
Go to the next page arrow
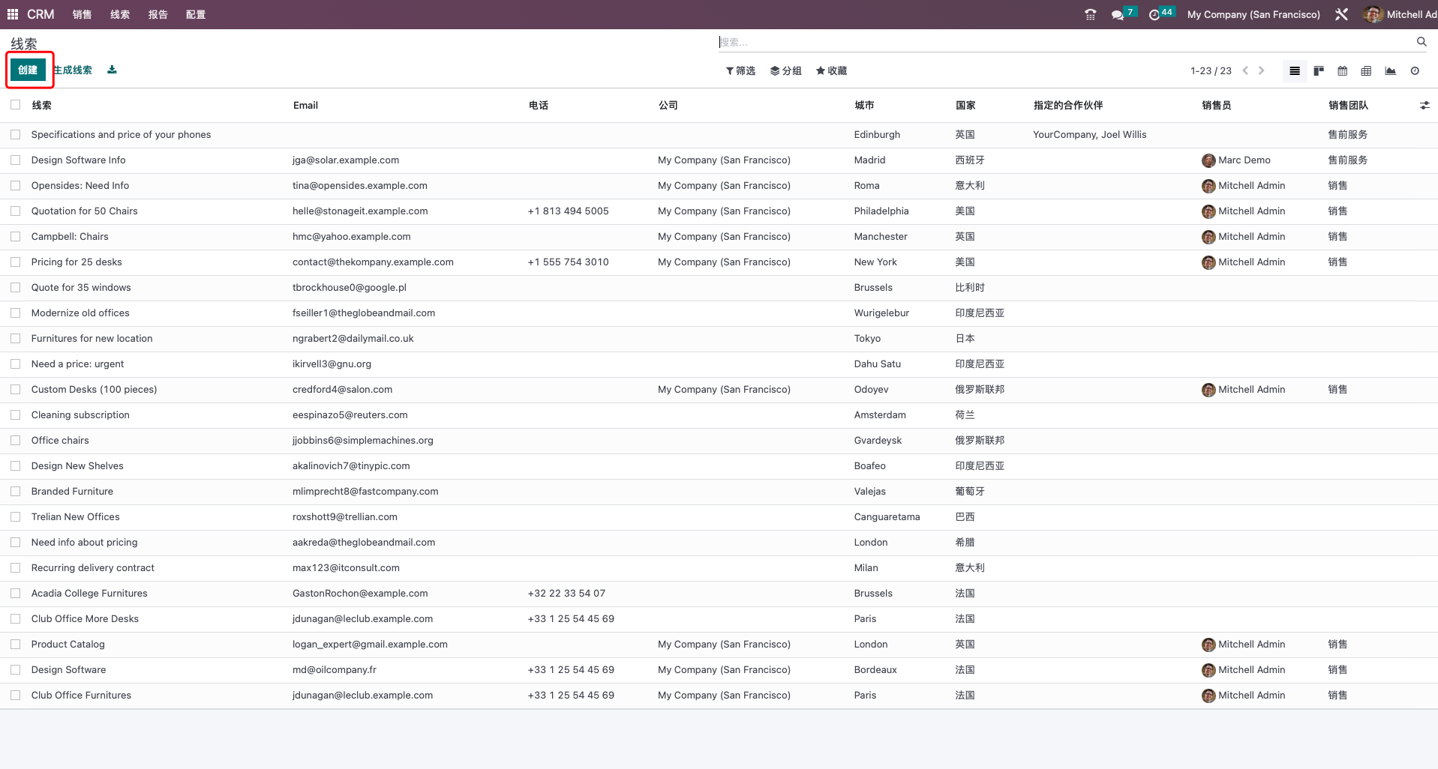coord(1262,70)
